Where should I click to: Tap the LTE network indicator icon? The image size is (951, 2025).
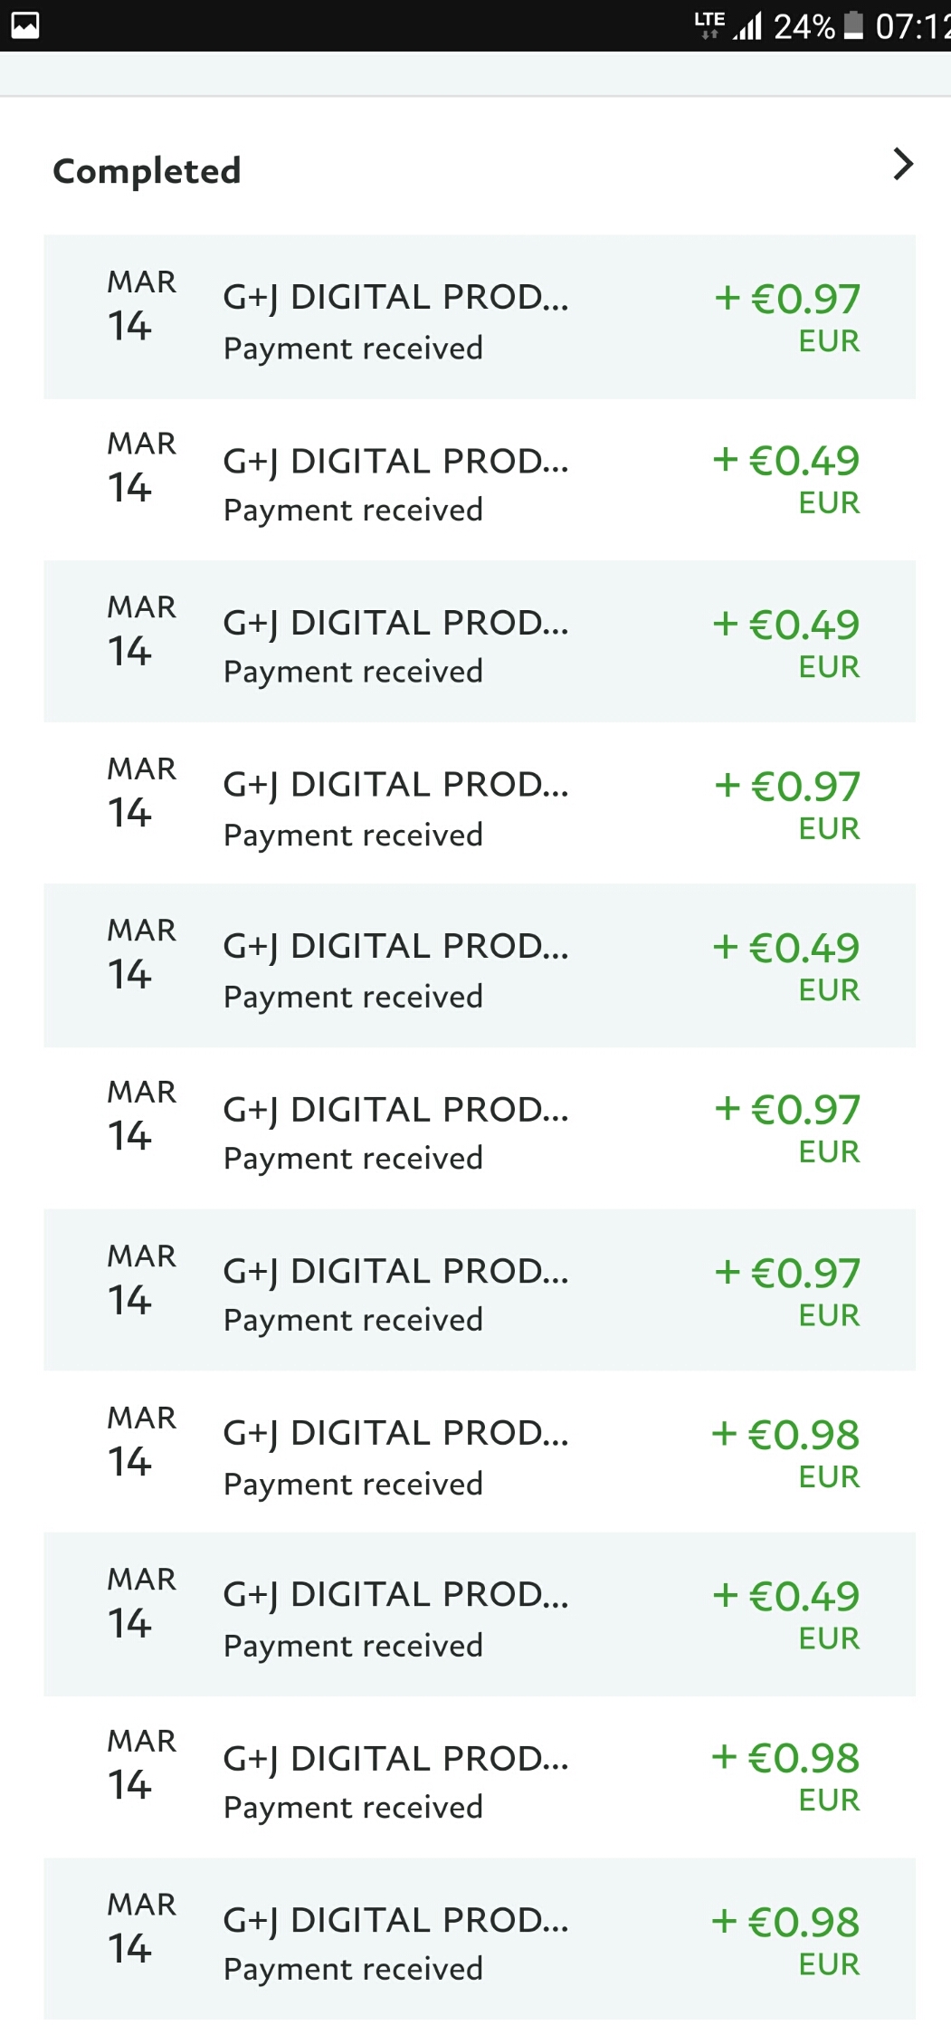(x=708, y=24)
